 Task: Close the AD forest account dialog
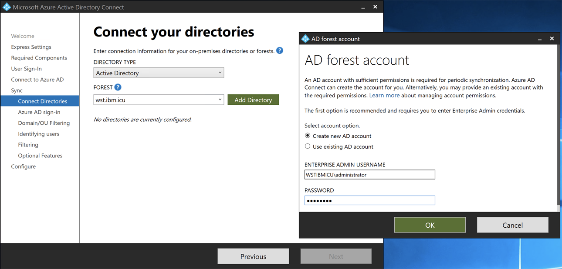click(x=552, y=39)
